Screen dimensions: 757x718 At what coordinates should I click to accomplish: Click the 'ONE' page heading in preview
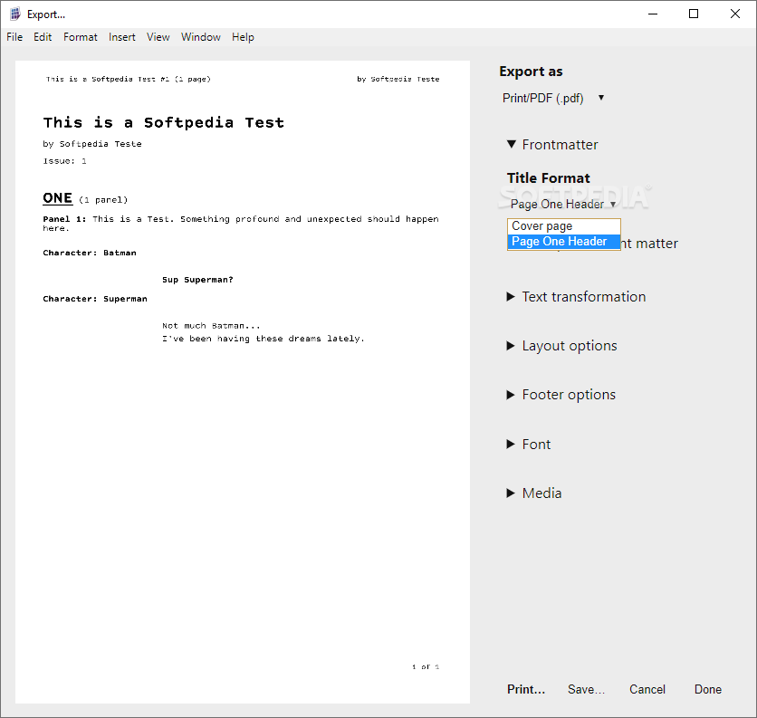tap(57, 198)
